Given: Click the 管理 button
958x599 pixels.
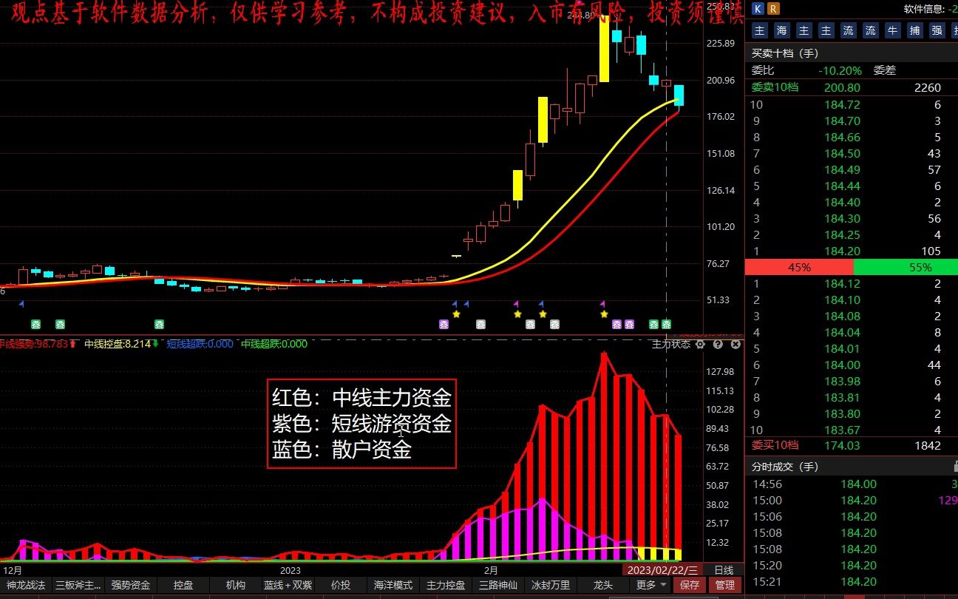Looking at the screenshot, I should click(x=724, y=585).
